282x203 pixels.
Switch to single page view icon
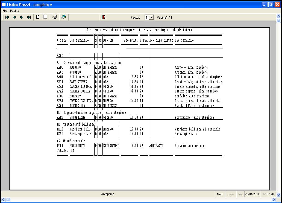click(38, 17)
